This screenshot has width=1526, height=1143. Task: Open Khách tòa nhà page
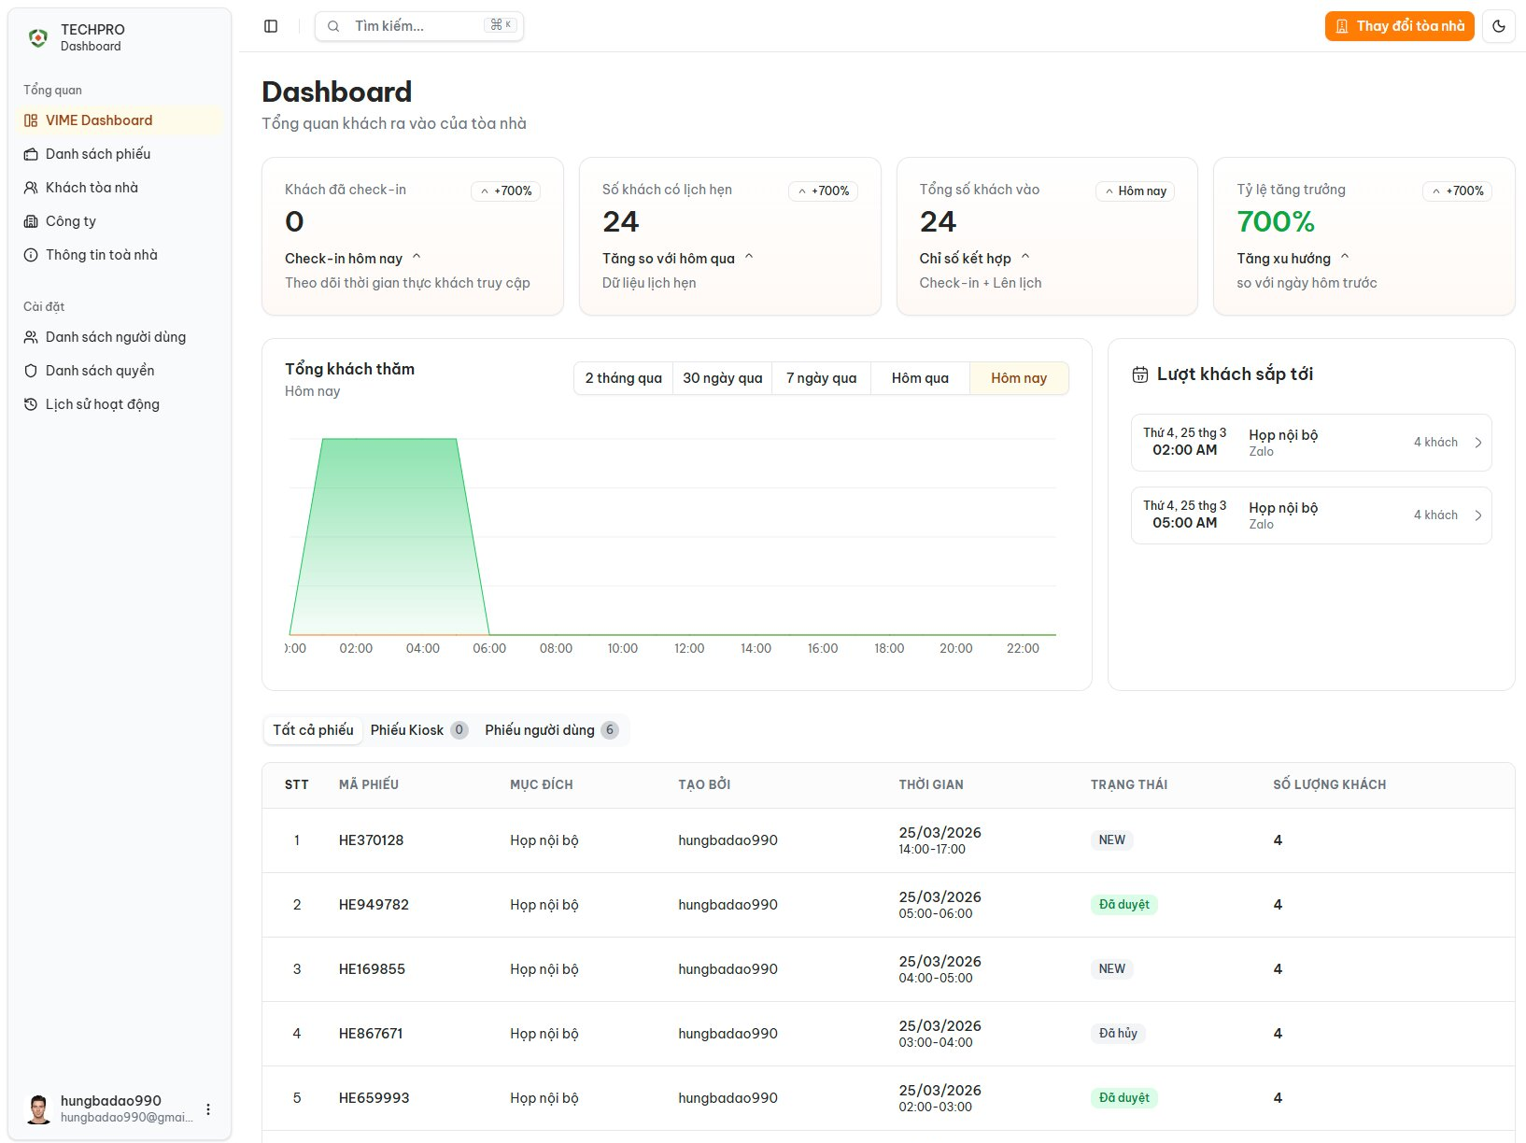92,188
